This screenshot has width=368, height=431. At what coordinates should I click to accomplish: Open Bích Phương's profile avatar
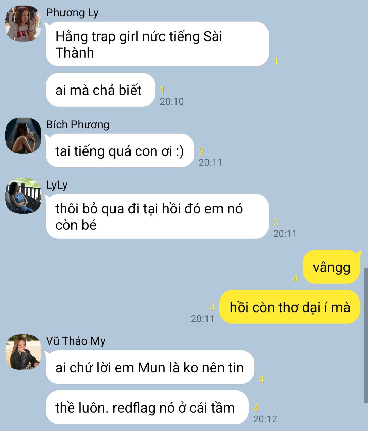coord(23,135)
